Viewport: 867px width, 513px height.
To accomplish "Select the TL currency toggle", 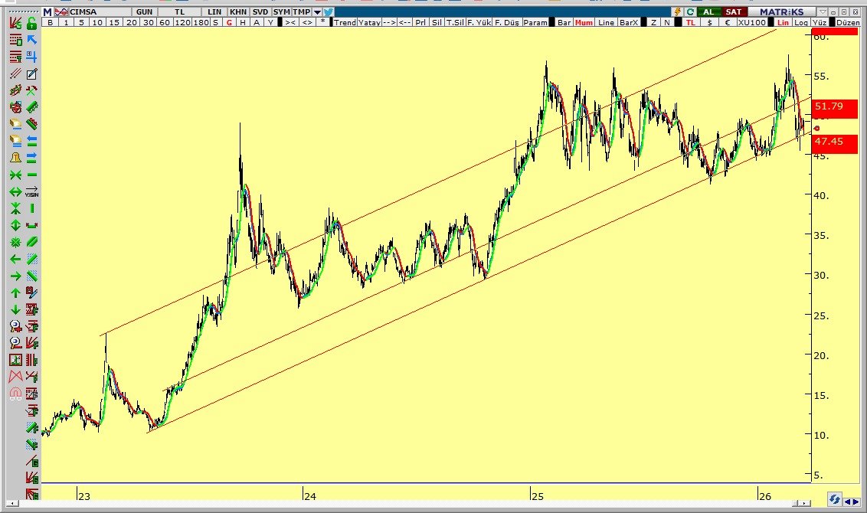I will [x=691, y=22].
